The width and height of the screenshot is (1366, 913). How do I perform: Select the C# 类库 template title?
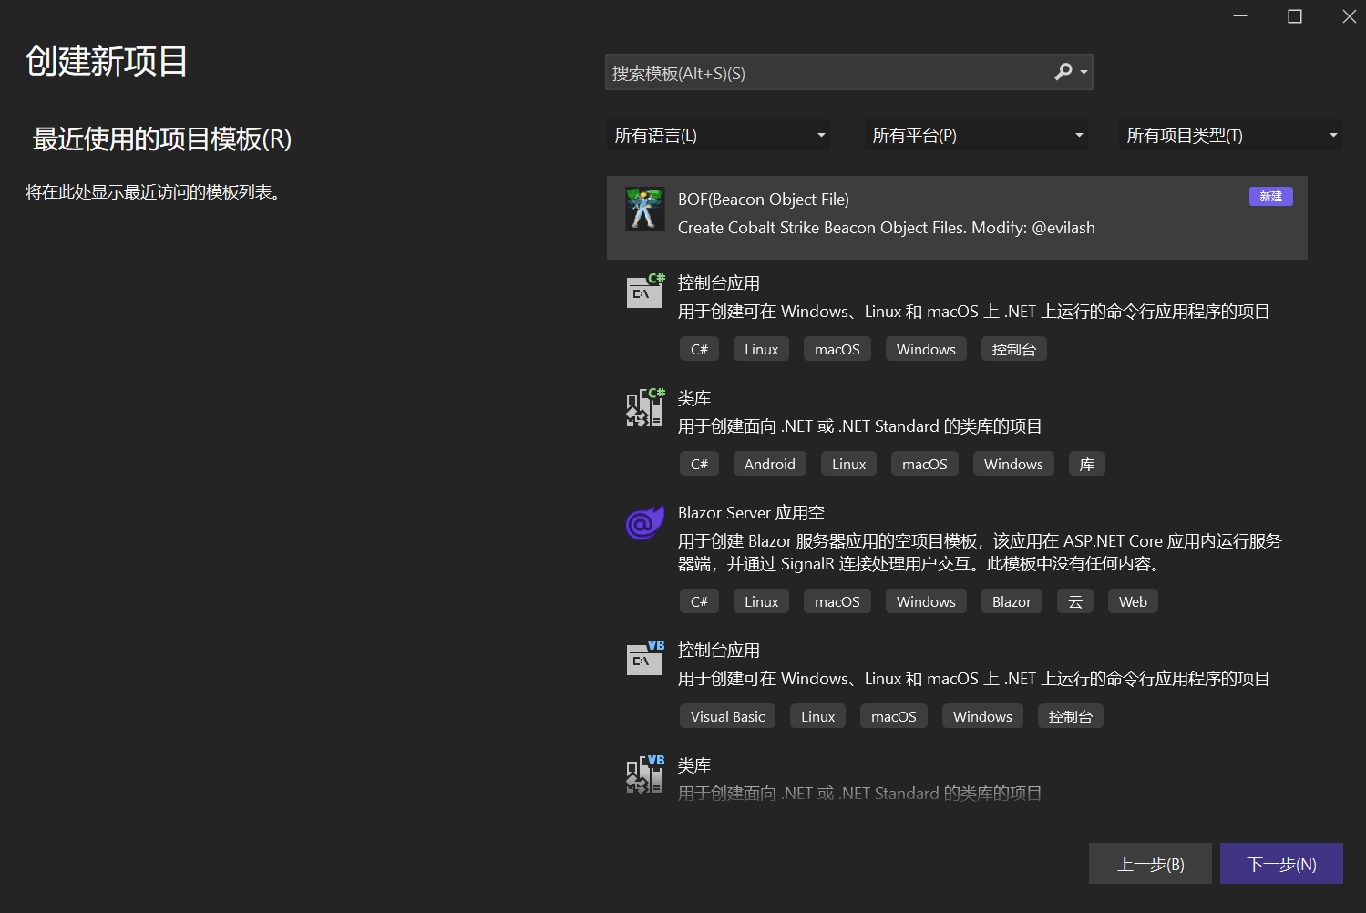(694, 398)
